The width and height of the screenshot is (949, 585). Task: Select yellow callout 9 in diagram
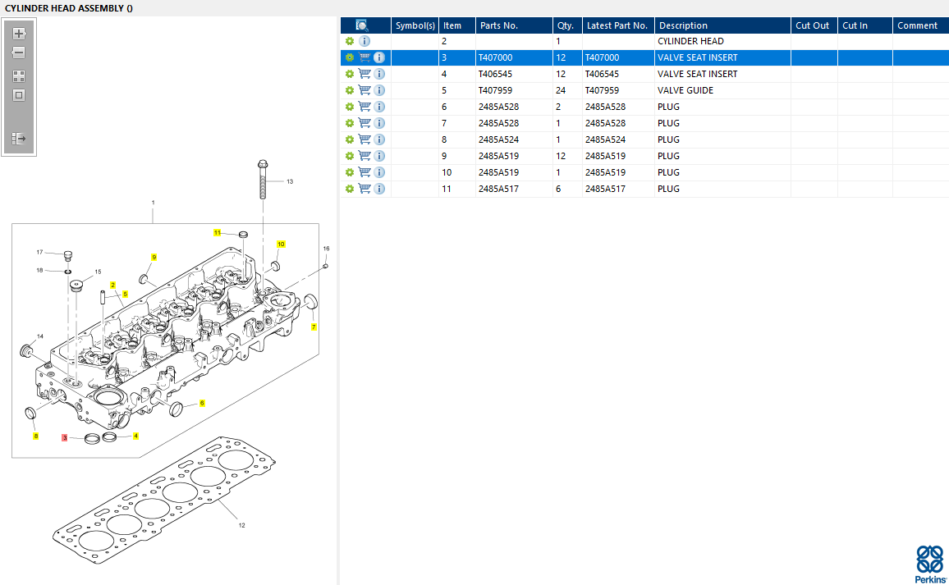pos(154,257)
